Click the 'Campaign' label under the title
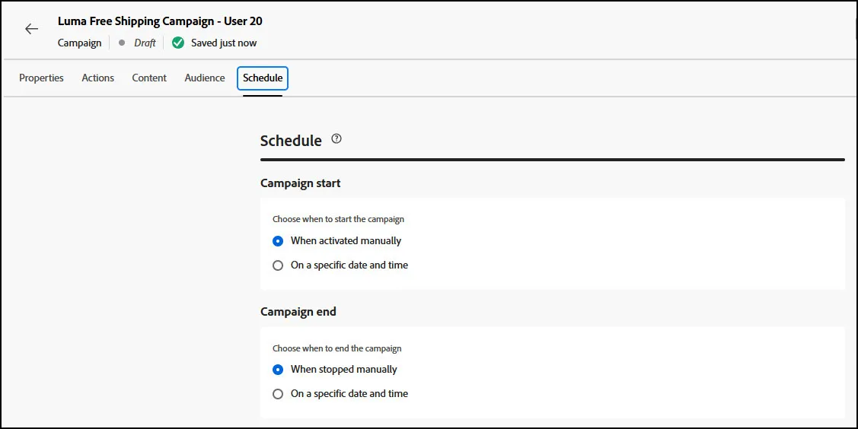Viewport: 858px width, 429px height. (x=79, y=43)
